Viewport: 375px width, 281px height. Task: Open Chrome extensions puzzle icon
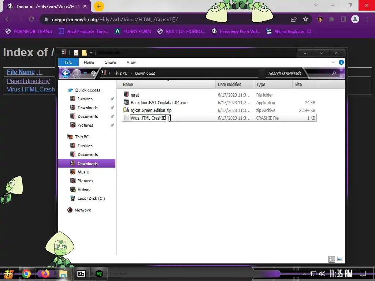(x=332, y=19)
